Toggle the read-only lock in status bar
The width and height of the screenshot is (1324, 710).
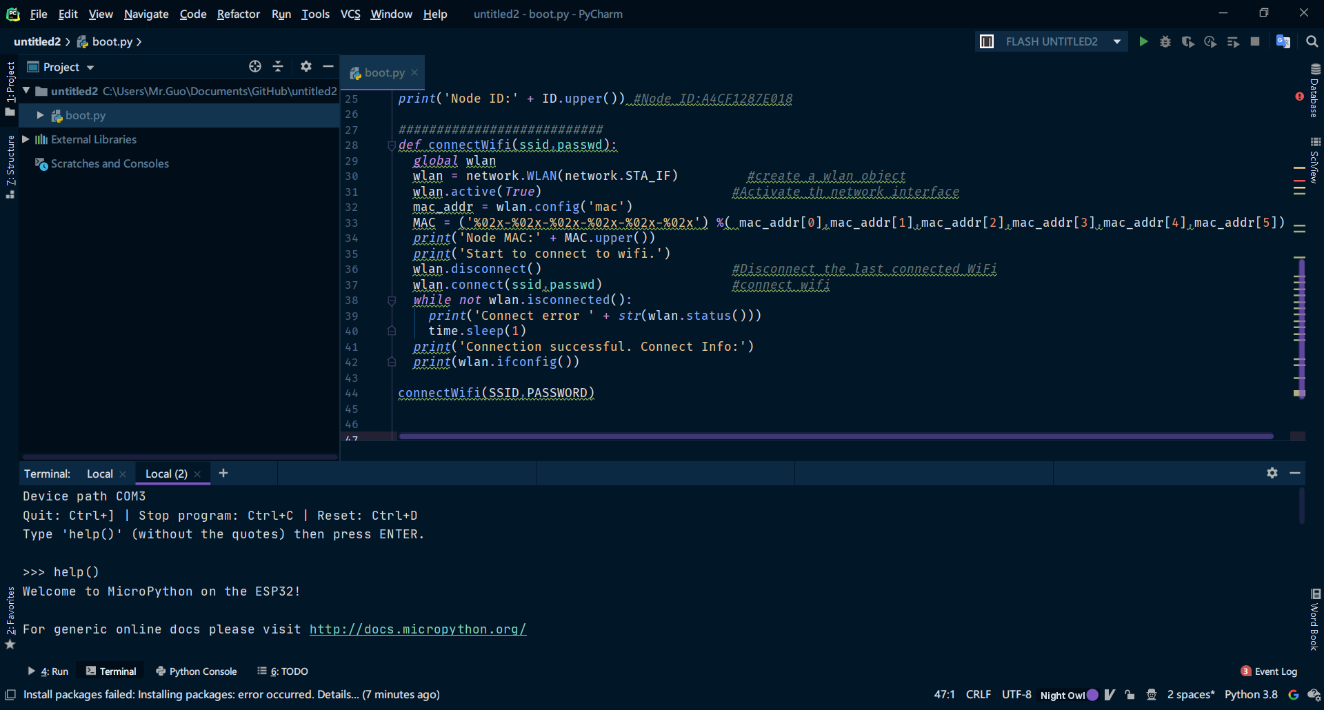[1129, 694]
